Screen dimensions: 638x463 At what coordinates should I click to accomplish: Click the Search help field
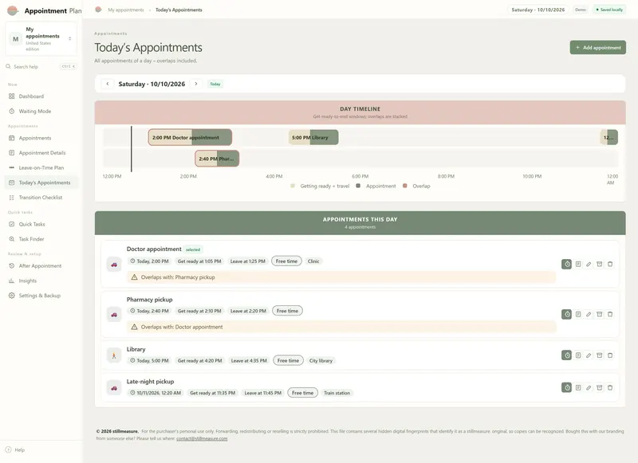point(41,67)
